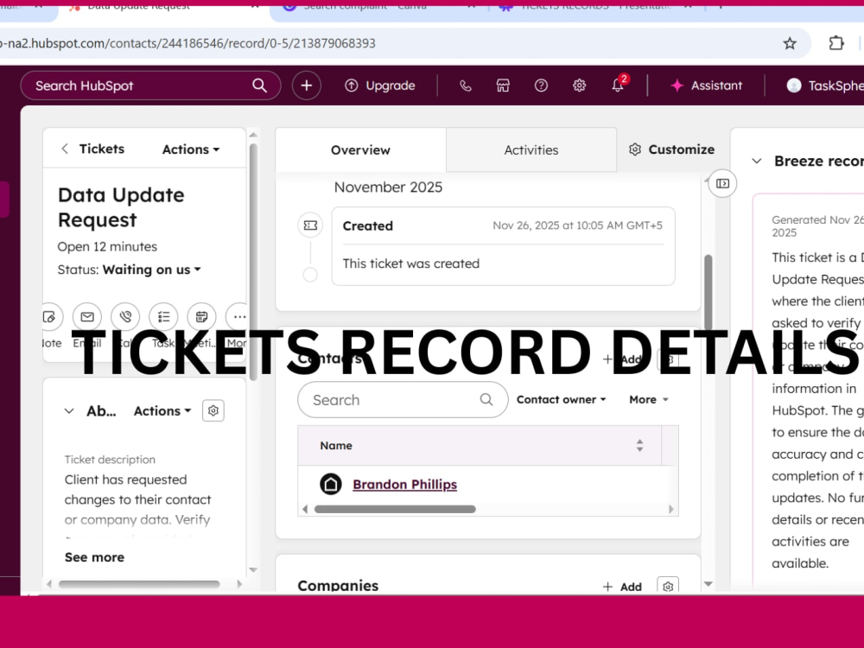This screenshot has height=648, width=864.
Task: Bookmark this page with the star icon
Action: [x=790, y=43]
